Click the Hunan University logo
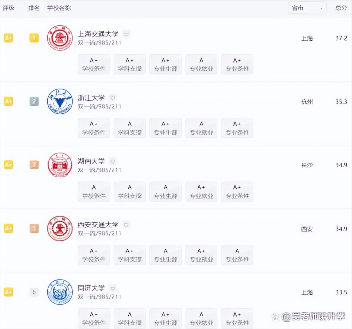The width and height of the screenshot is (352, 329). [59, 165]
